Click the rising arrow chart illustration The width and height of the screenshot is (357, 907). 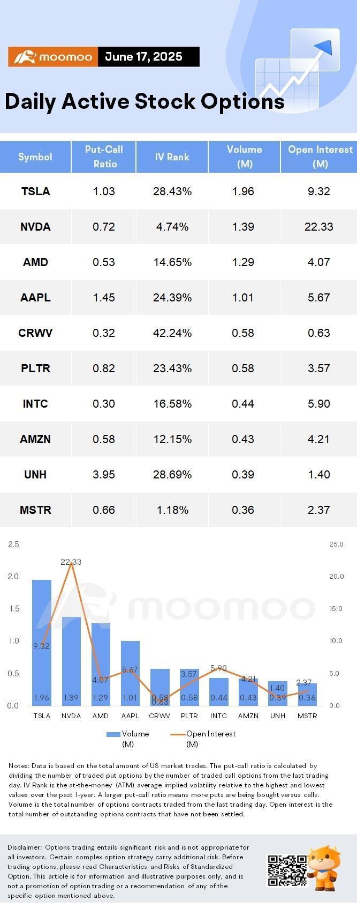pyautogui.click(x=297, y=69)
